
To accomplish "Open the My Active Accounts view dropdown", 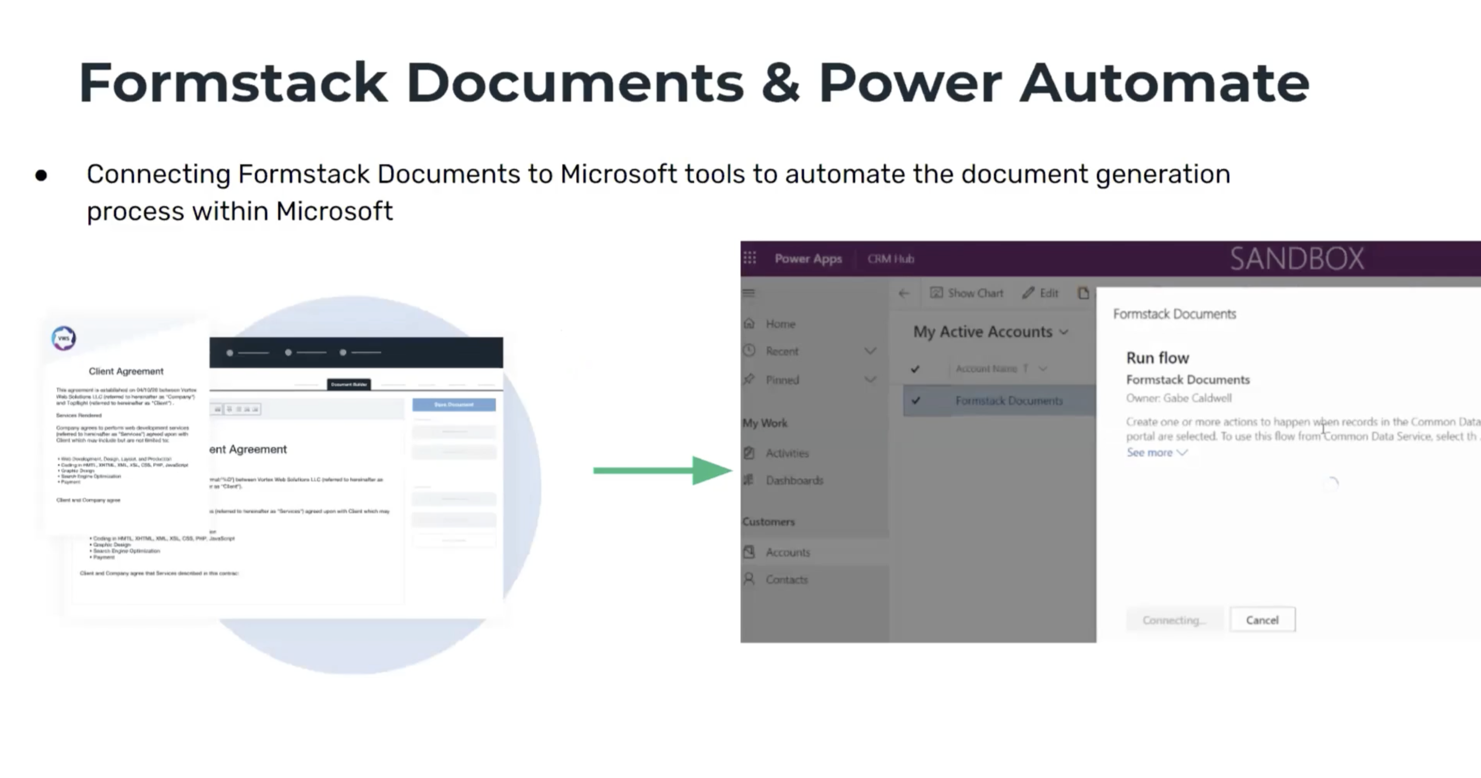I will [x=990, y=332].
